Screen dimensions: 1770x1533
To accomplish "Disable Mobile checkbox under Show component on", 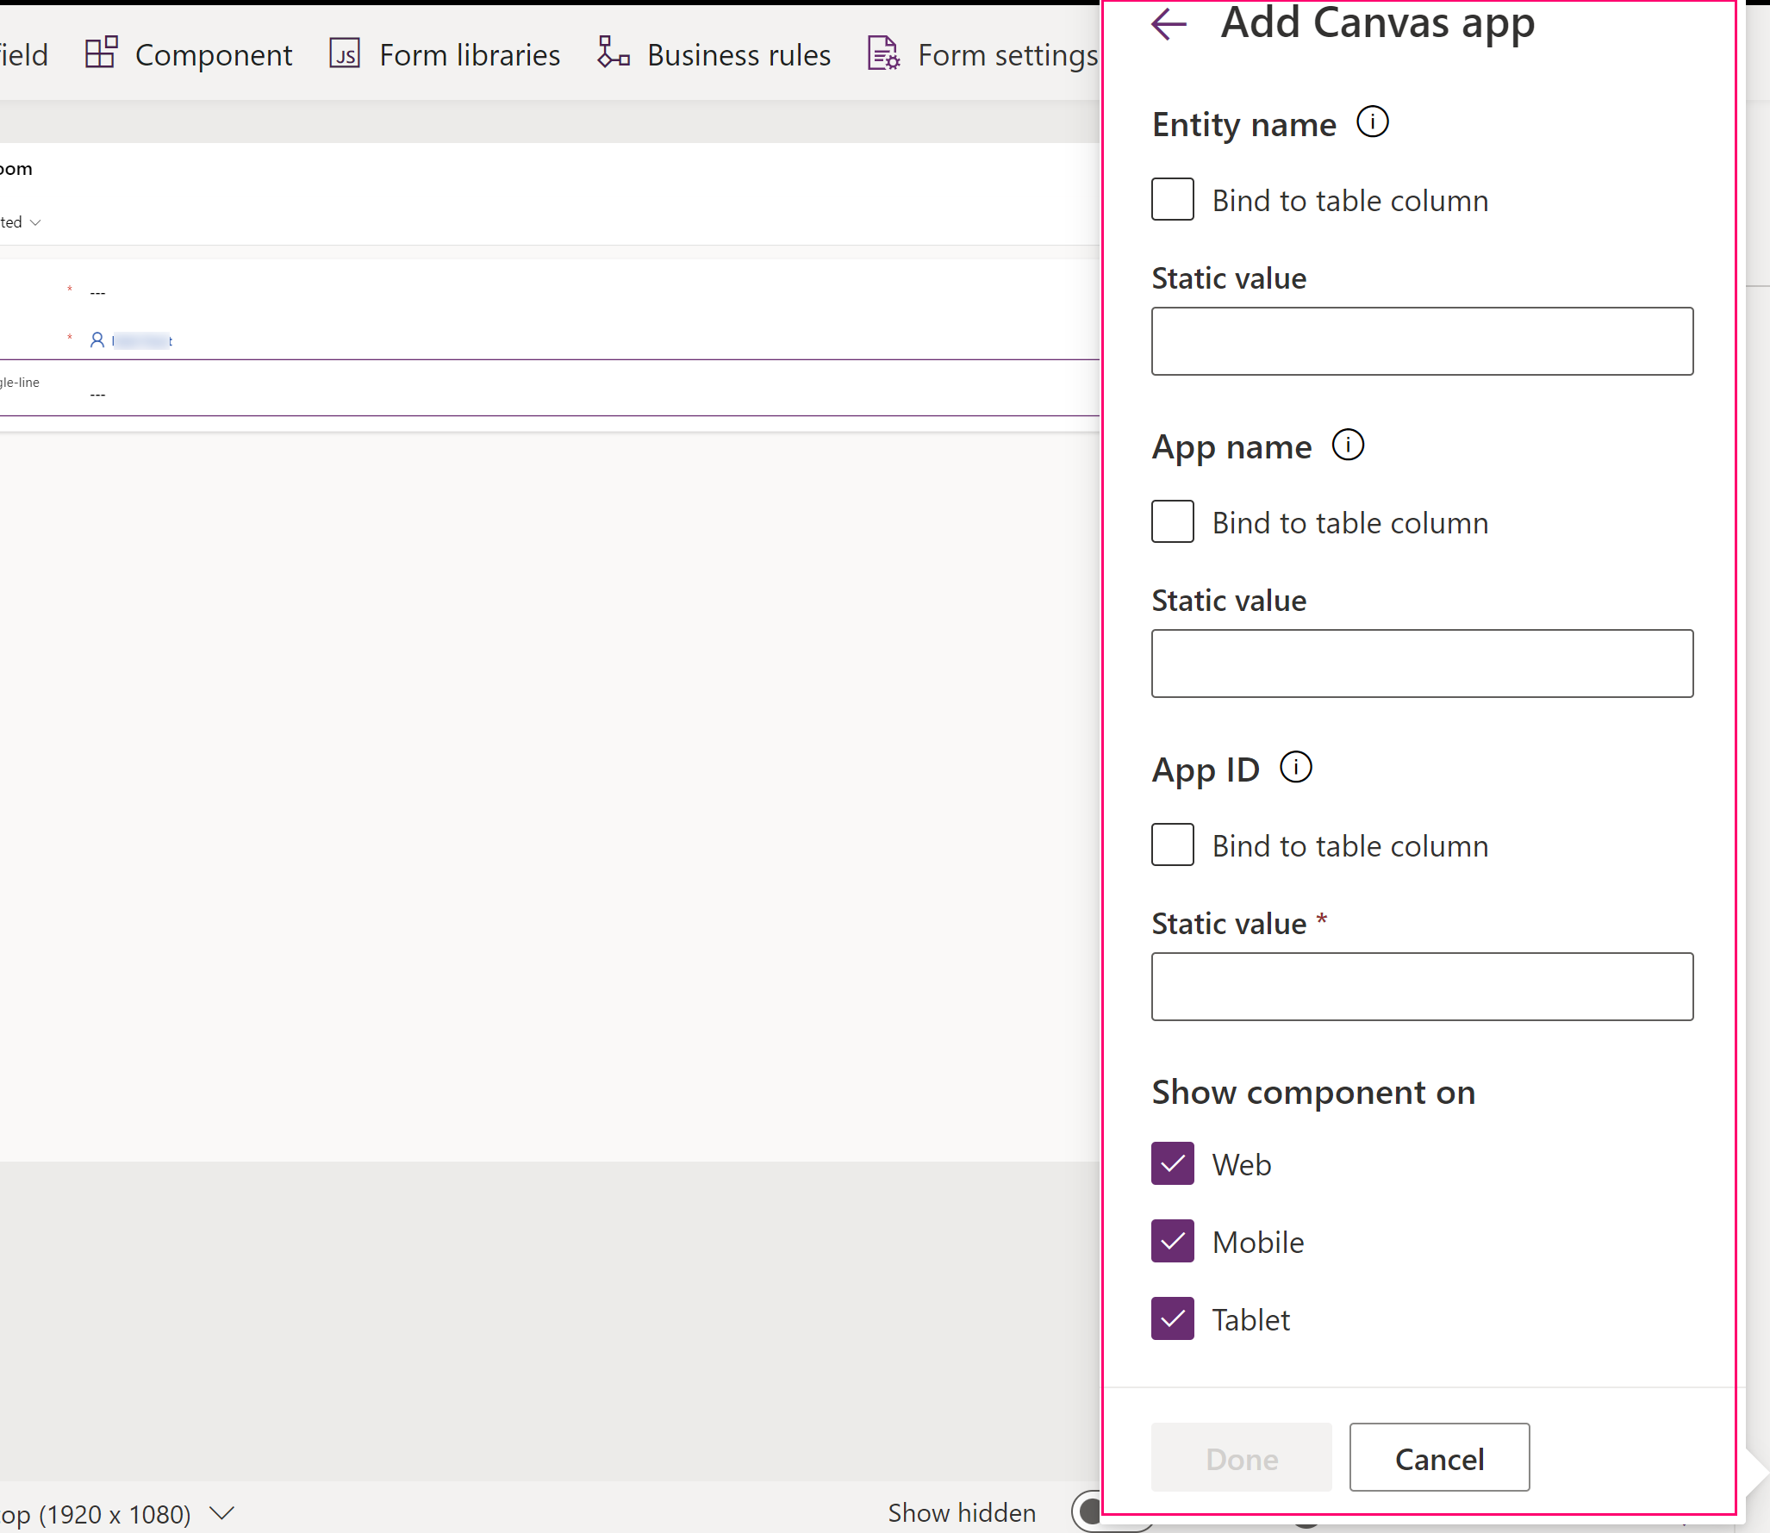I will click(x=1174, y=1243).
